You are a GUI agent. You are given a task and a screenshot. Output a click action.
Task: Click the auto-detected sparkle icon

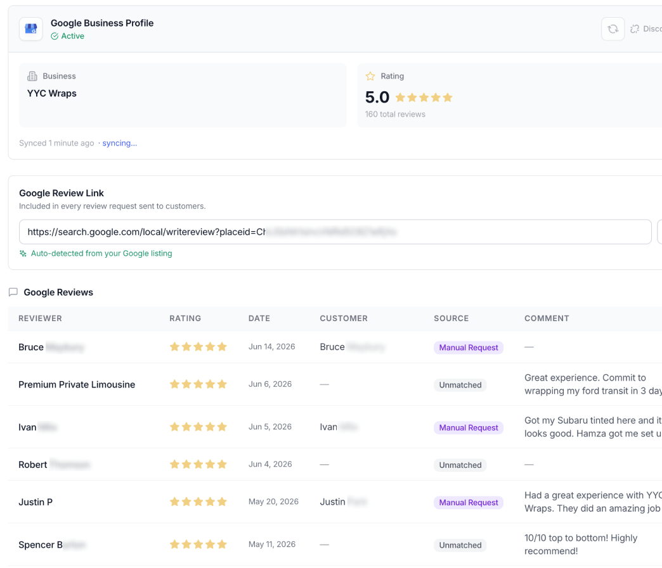23,253
